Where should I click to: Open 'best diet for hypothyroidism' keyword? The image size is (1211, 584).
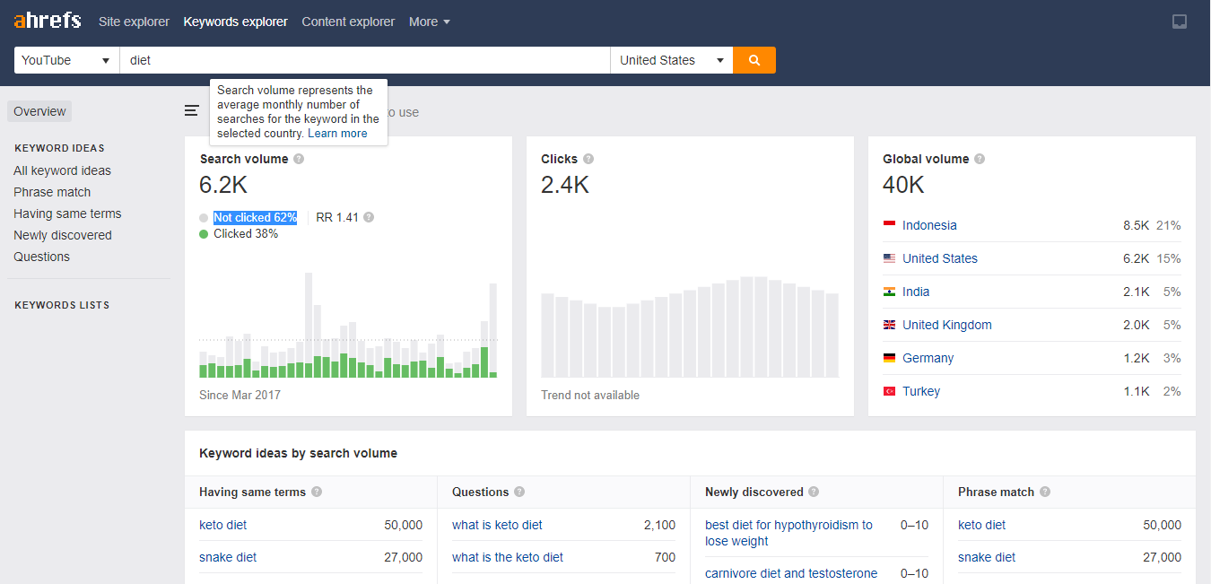click(788, 533)
